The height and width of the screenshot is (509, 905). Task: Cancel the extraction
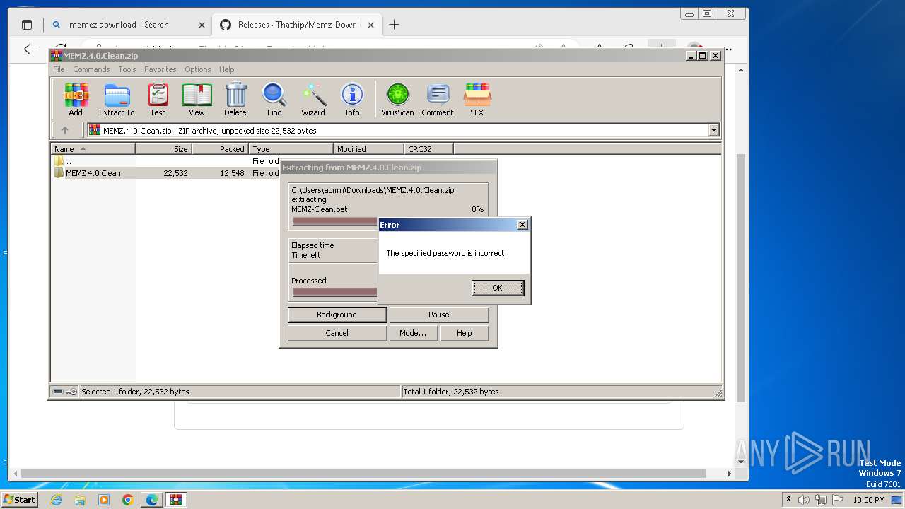pos(337,333)
